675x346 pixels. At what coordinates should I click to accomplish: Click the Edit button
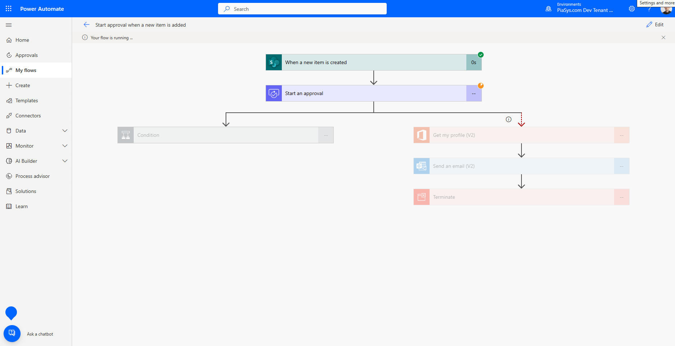(x=655, y=24)
